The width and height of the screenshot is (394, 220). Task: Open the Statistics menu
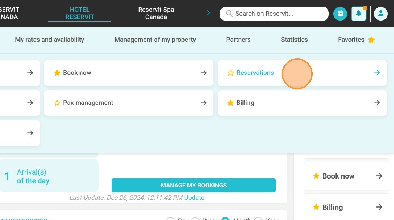pos(294,40)
